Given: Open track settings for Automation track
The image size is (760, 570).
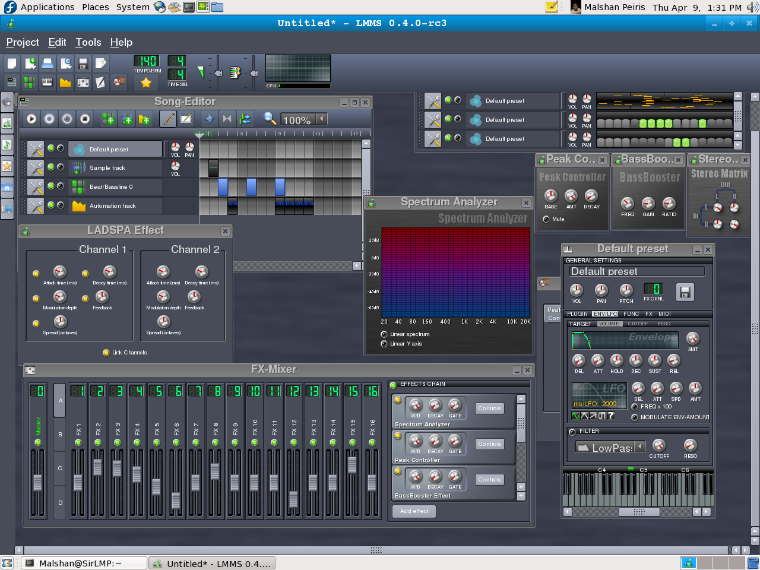Looking at the screenshot, I should click(36, 206).
